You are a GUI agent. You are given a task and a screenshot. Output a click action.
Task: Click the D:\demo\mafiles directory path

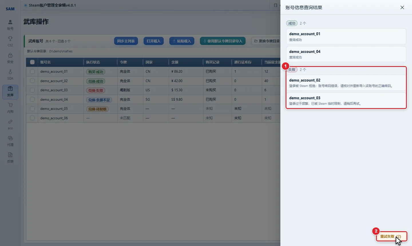click(61, 51)
